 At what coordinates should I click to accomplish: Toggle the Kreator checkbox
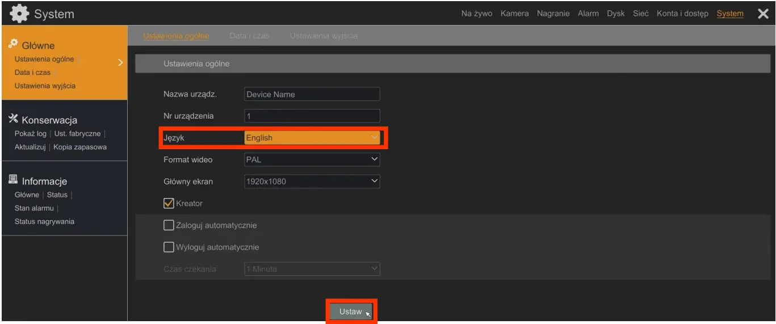(x=169, y=203)
